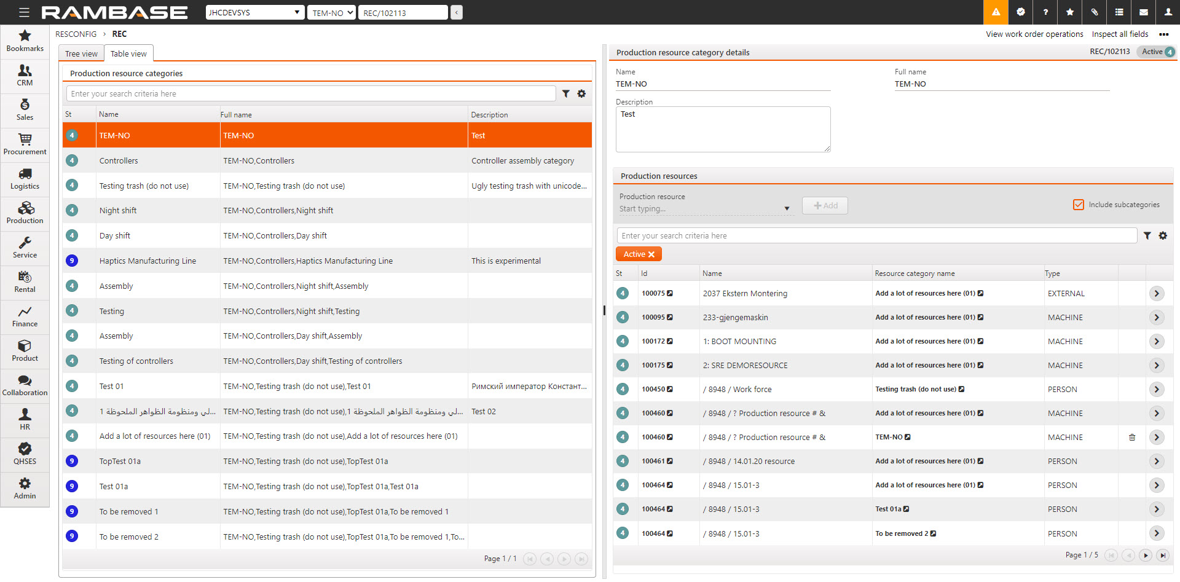Click View work order operations link
Screen dimensions: 1180x582
(x=1034, y=34)
